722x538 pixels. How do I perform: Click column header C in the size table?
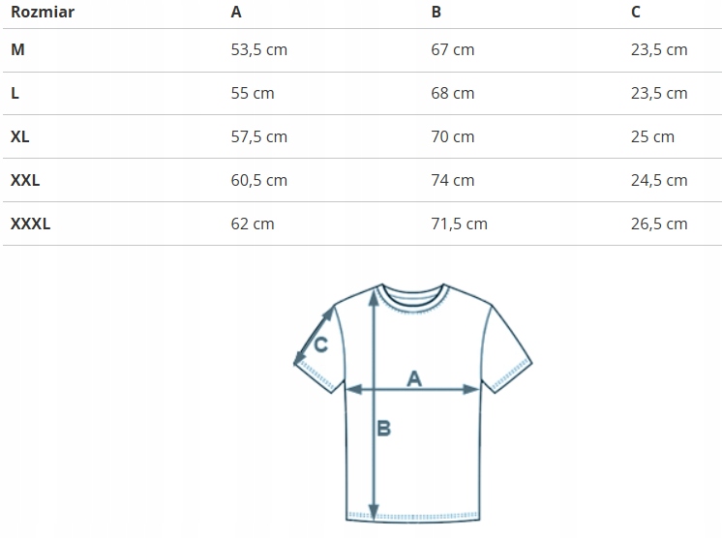click(635, 13)
